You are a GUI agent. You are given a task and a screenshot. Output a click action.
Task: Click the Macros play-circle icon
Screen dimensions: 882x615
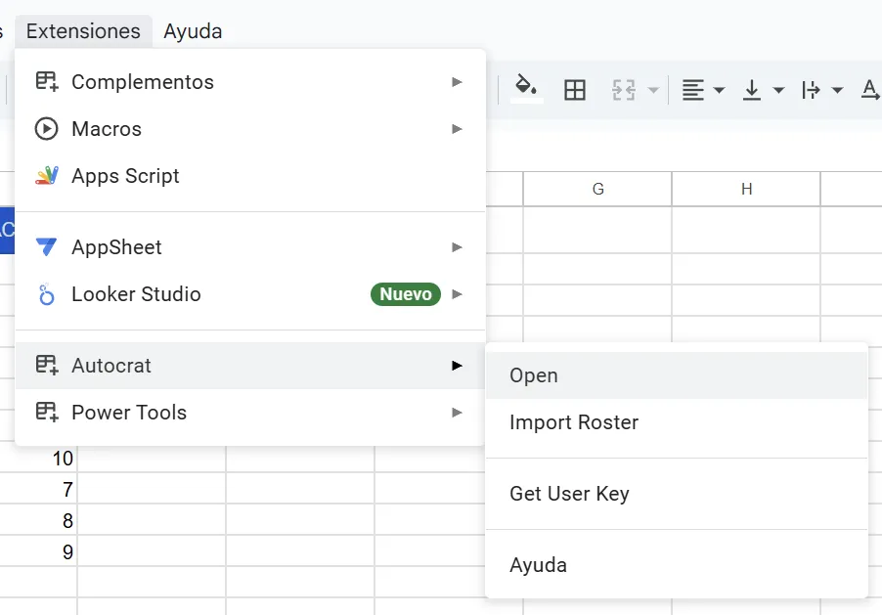coord(46,129)
